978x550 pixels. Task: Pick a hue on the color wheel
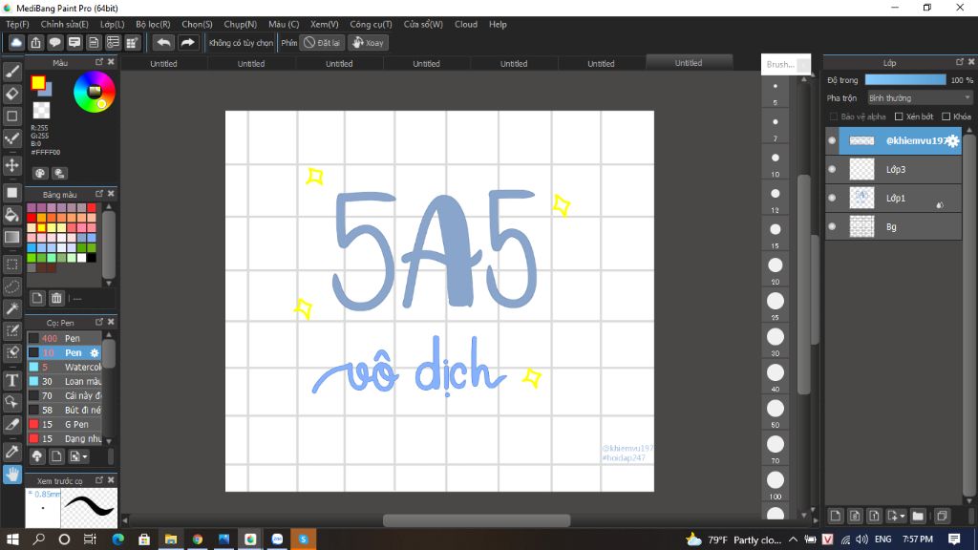pyautogui.click(x=95, y=93)
